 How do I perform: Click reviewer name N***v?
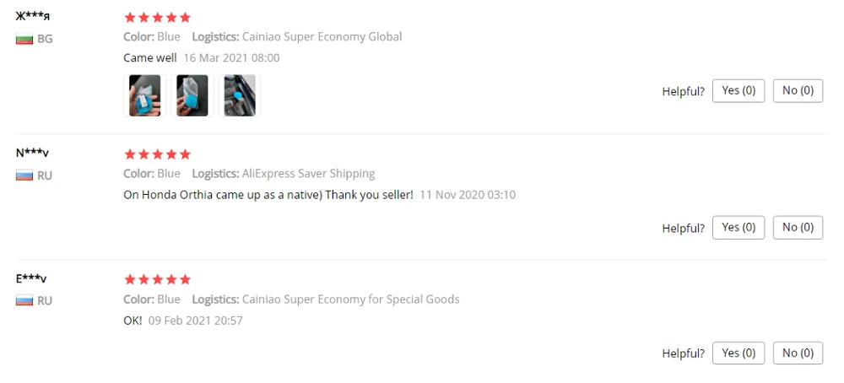pos(32,153)
